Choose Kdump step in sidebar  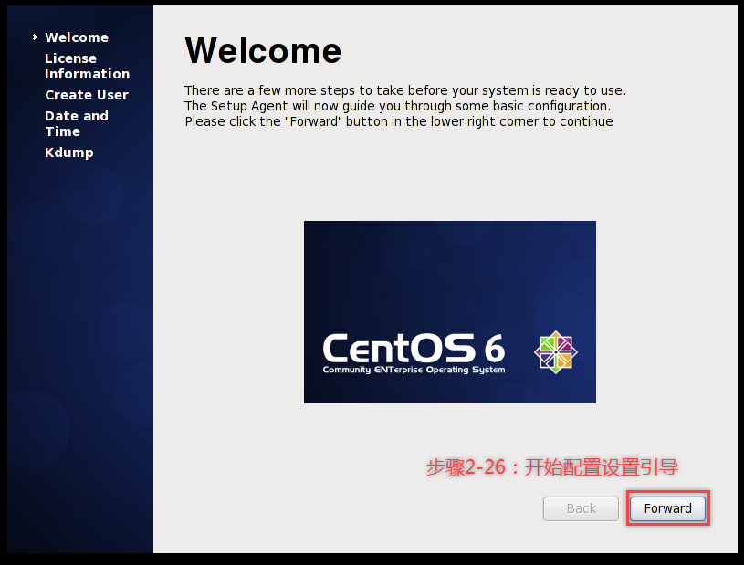pos(69,152)
